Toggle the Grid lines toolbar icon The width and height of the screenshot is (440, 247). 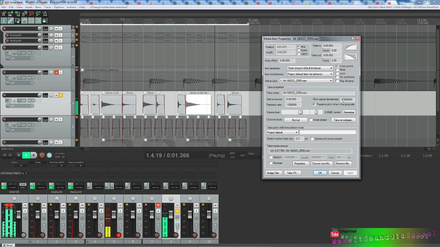[x=31, y=21]
